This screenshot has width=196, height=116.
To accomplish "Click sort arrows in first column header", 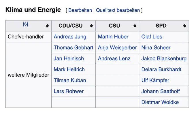I will 47,26.
